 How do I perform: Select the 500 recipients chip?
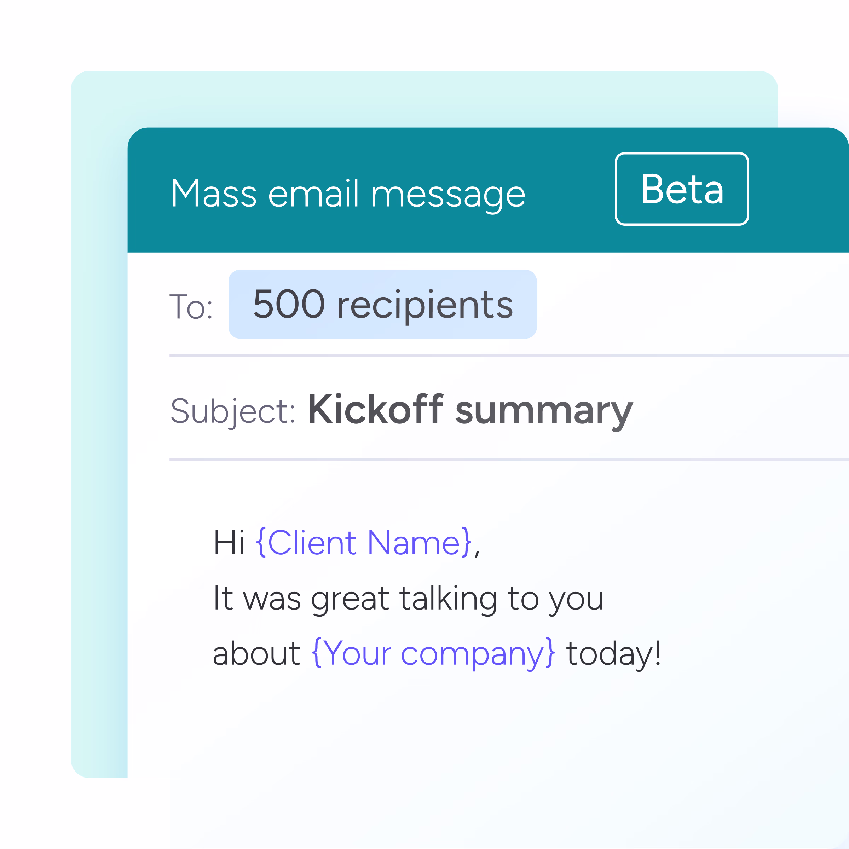382,304
